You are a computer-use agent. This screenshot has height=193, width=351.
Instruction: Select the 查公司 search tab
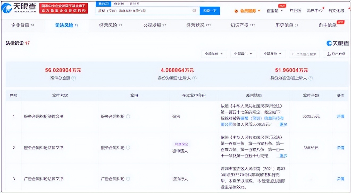pos(104,4)
